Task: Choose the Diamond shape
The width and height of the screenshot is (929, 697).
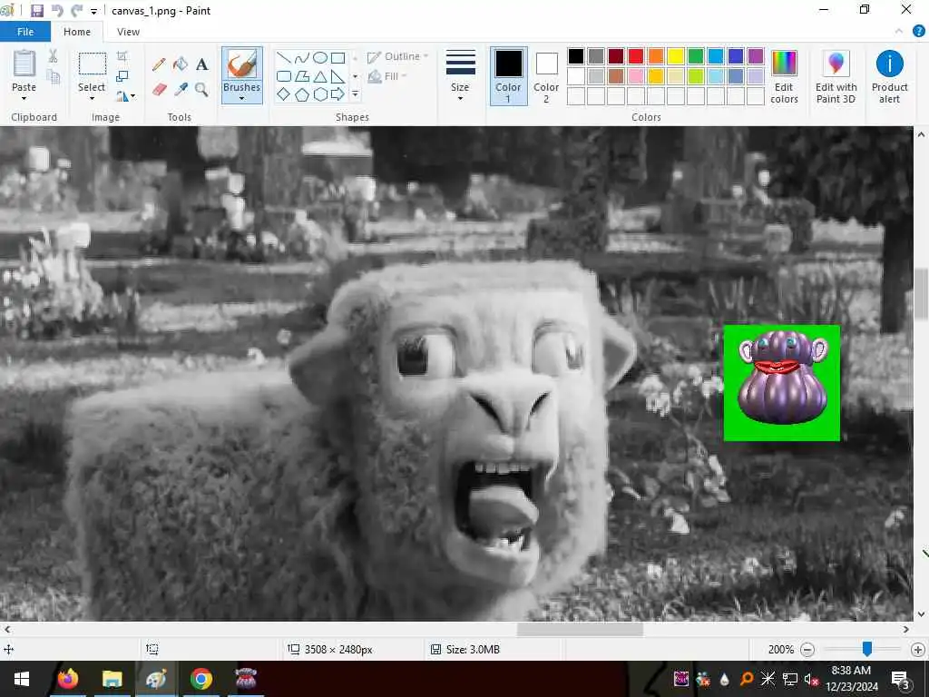Action: coord(284,94)
